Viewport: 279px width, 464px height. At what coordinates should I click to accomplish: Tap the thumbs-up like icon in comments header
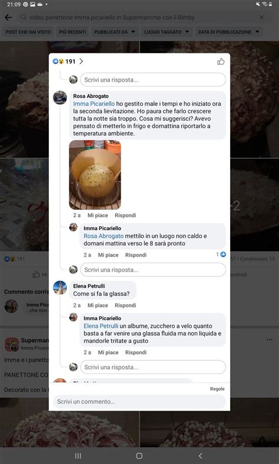221,61
